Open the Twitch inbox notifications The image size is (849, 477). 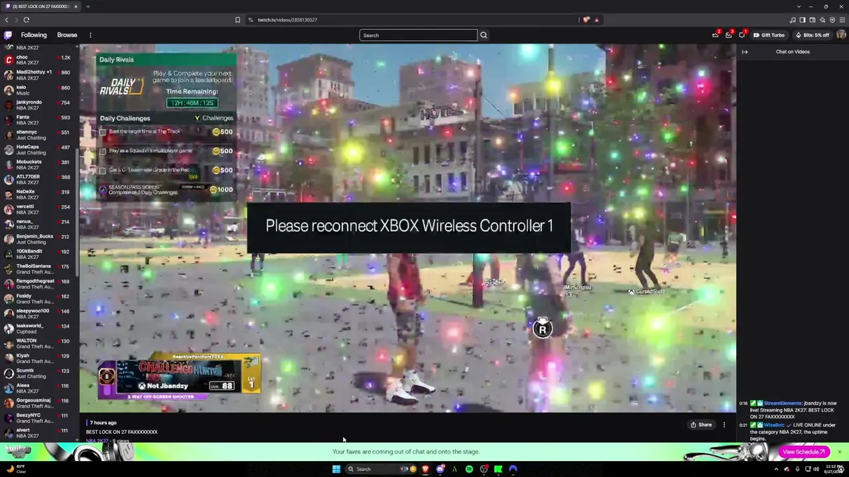[728, 35]
